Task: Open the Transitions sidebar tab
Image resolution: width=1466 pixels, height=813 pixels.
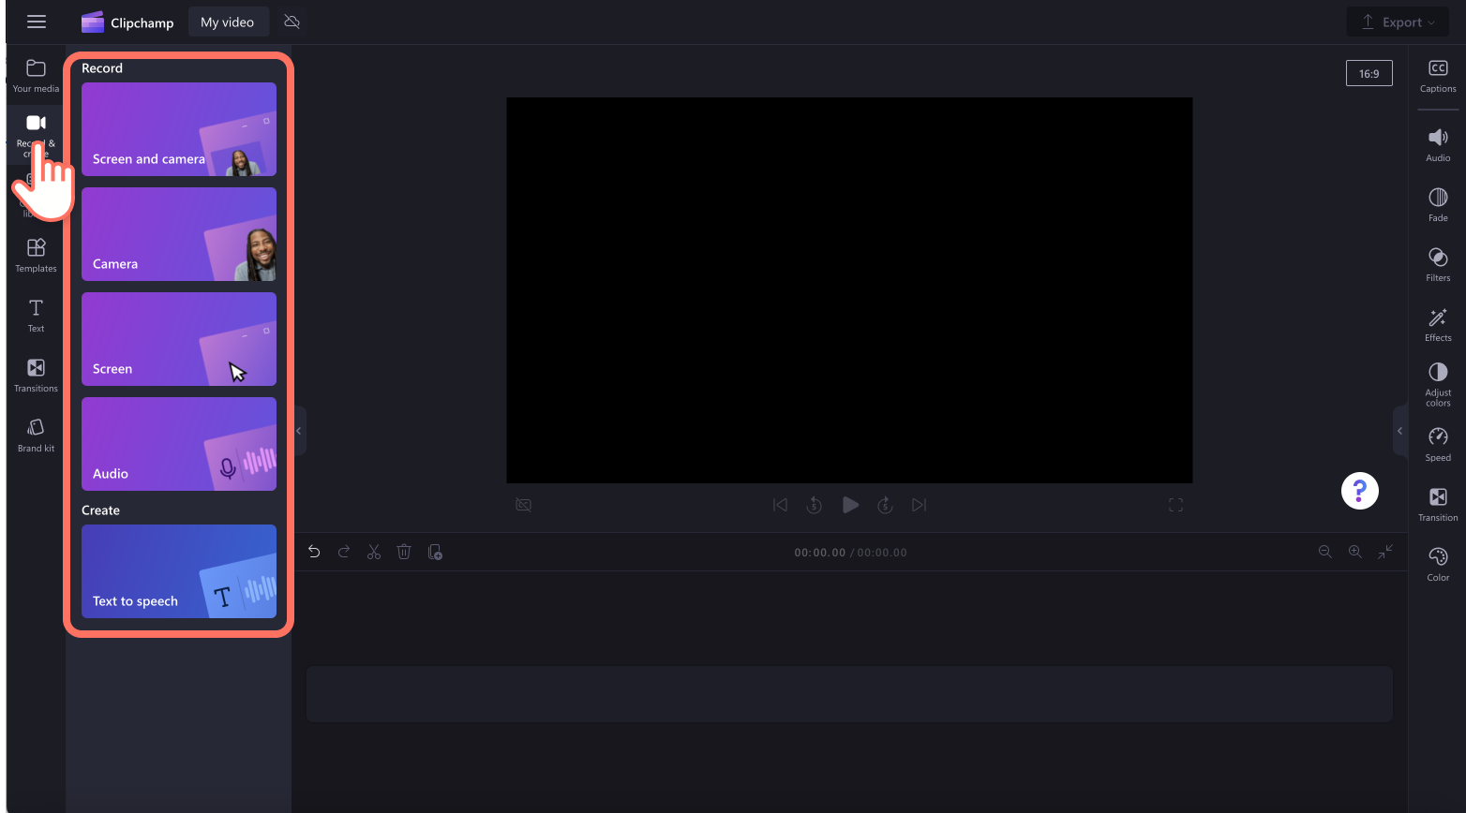Action: (x=36, y=376)
